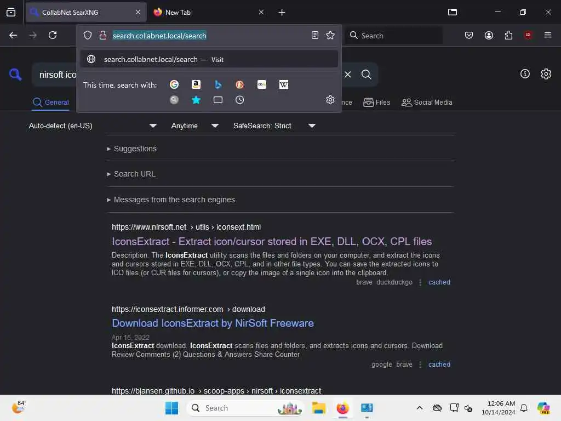The image size is (561, 421).
Task: Open language dropdown Auto-detect (en-US)
Action: (93, 126)
